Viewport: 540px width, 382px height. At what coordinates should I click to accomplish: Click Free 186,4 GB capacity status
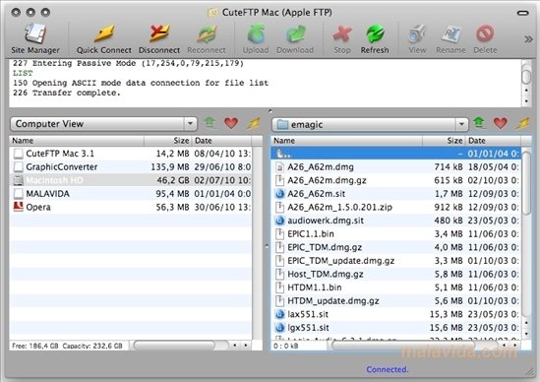point(67,346)
